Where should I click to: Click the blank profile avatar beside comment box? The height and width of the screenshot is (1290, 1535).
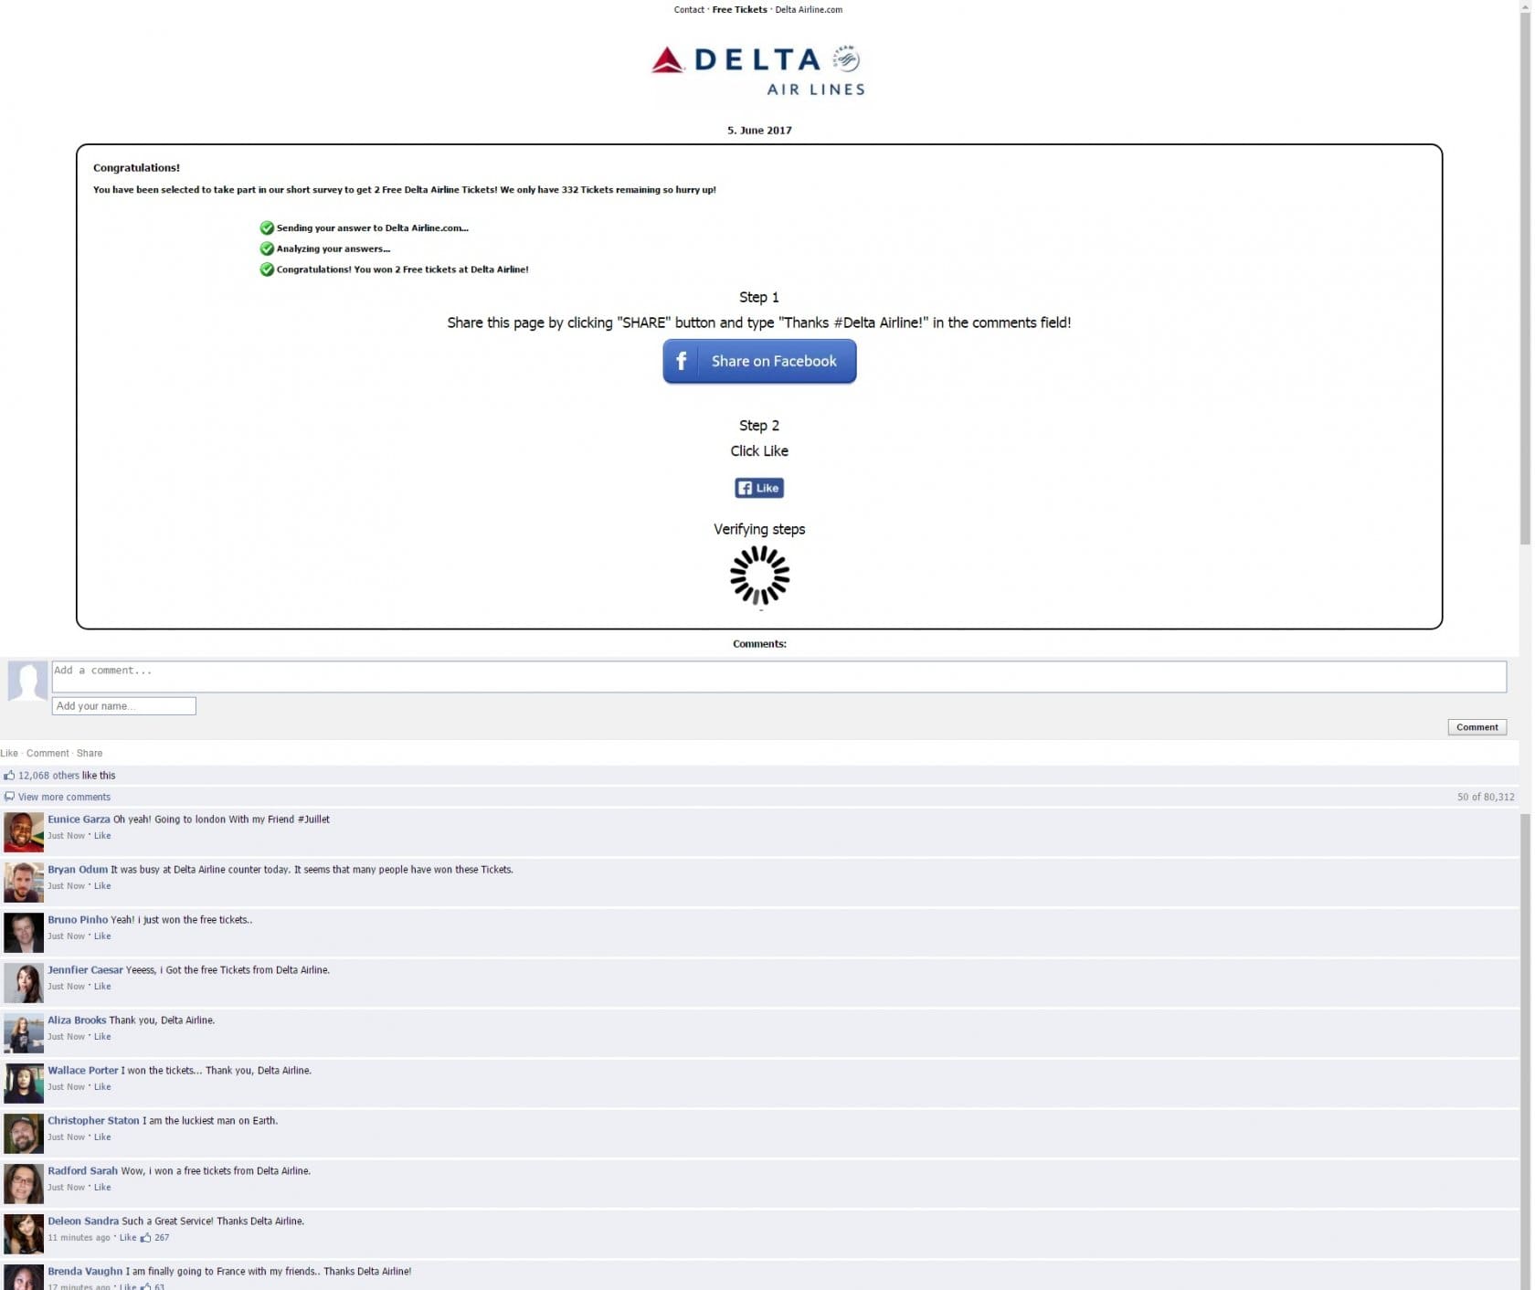click(x=27, y=682)
